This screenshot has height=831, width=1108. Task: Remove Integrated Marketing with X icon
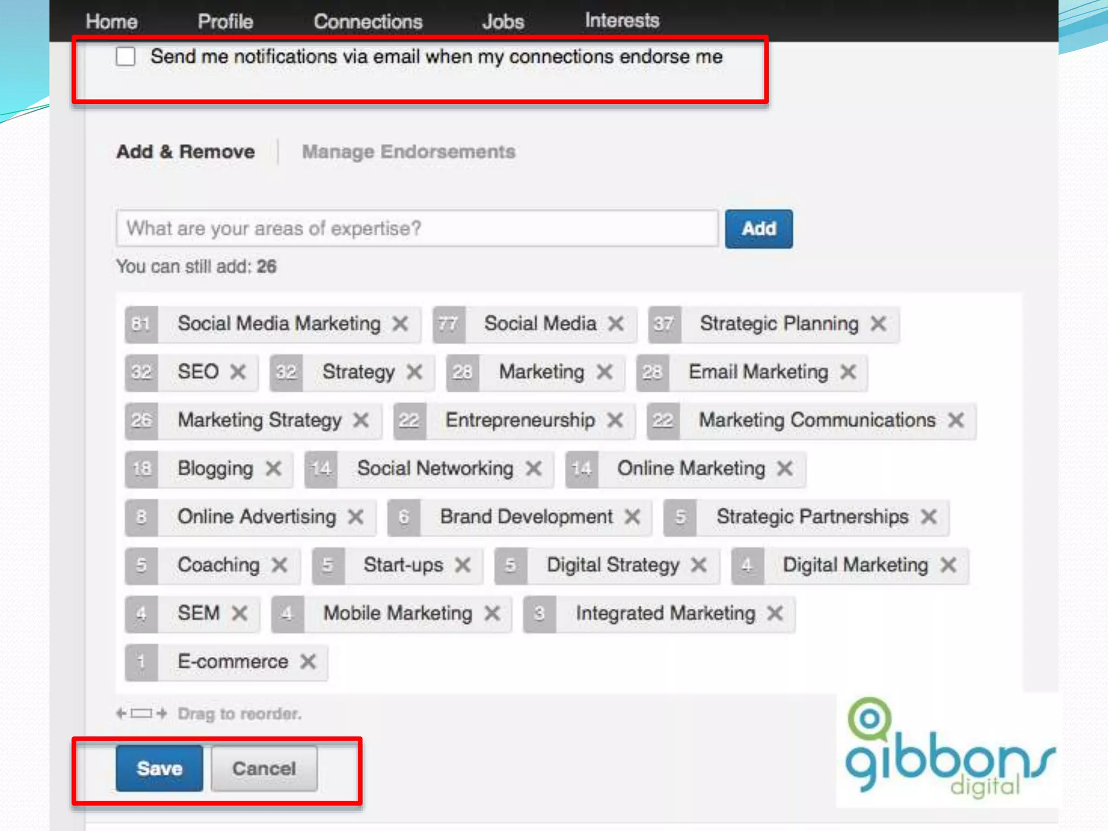(775, 614)
